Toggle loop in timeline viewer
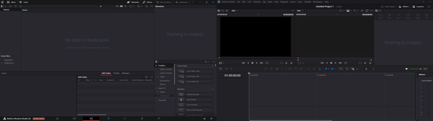This screenshot has width=433, height=121. (346, 63)
